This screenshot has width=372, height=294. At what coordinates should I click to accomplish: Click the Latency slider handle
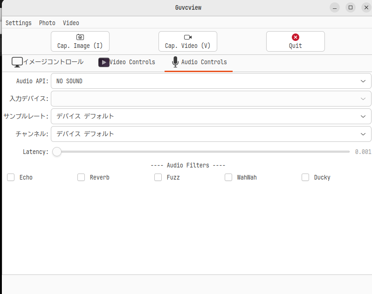(57, 152)
